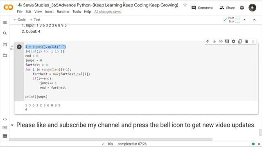262x147 pixels.
Task: Open the Tools menu
Action: click(77, 12)
